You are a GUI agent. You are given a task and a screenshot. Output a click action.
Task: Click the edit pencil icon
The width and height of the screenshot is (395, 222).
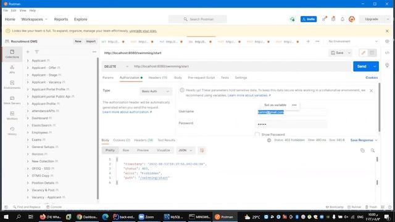363,53
